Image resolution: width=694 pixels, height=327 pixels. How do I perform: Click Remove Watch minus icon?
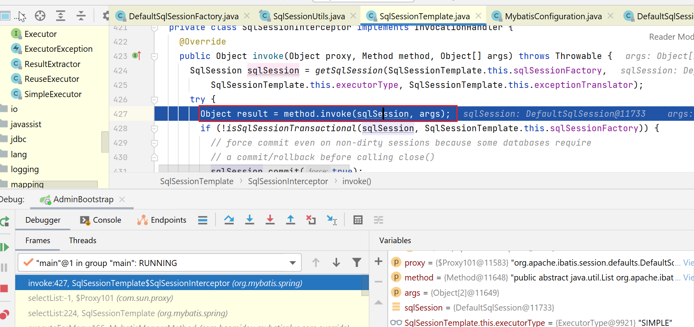coord(379,282)
